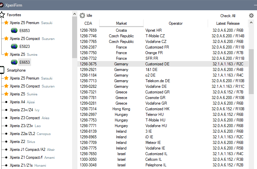Select the Smartphone tree node
257x169 pixels.
click(16, 70)
